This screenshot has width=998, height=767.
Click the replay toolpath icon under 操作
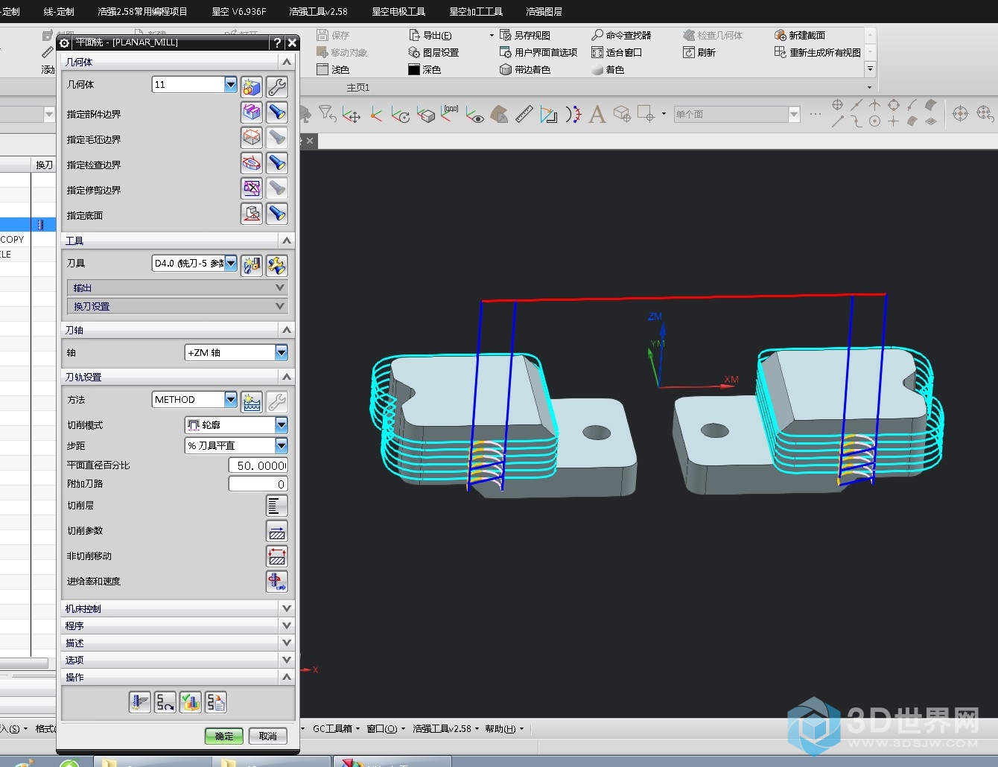pyautogui.click(x=165, y=701)
